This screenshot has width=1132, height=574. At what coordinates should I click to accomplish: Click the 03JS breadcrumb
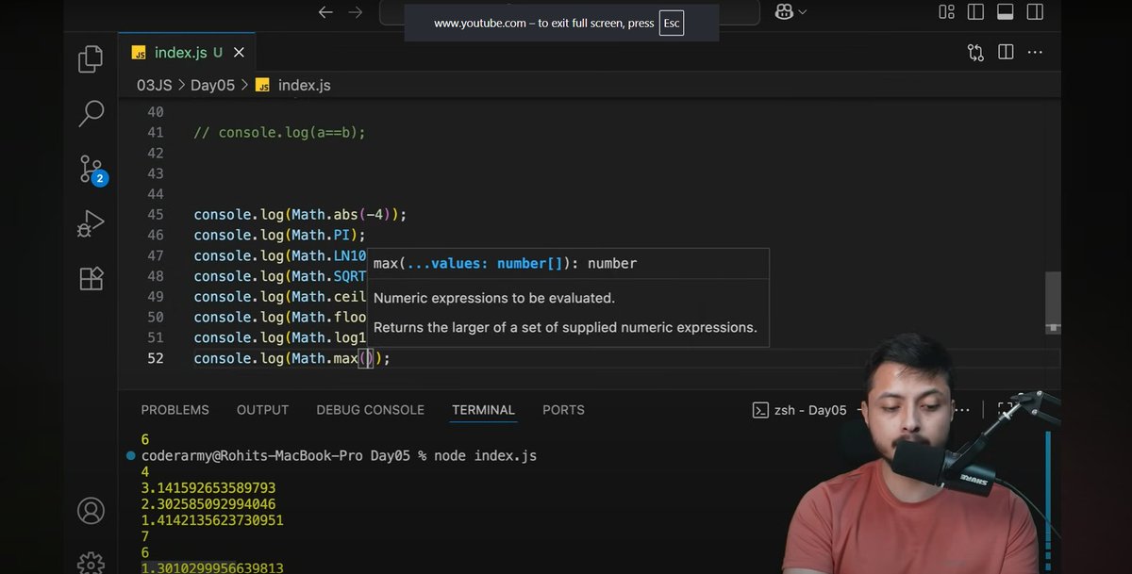point(155,85)
